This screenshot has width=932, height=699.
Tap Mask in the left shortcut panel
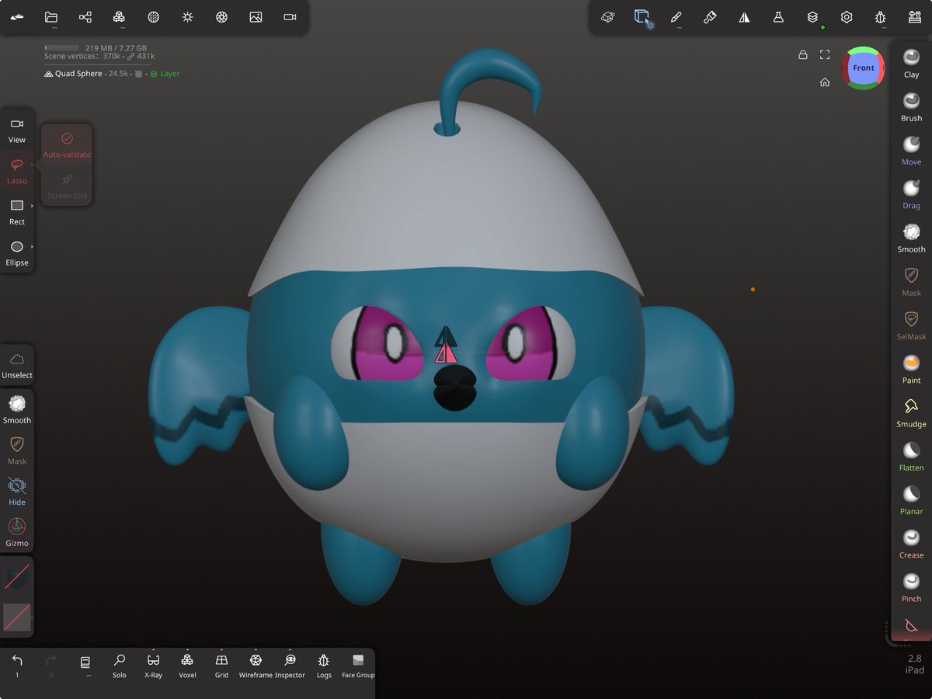[17, 450]
